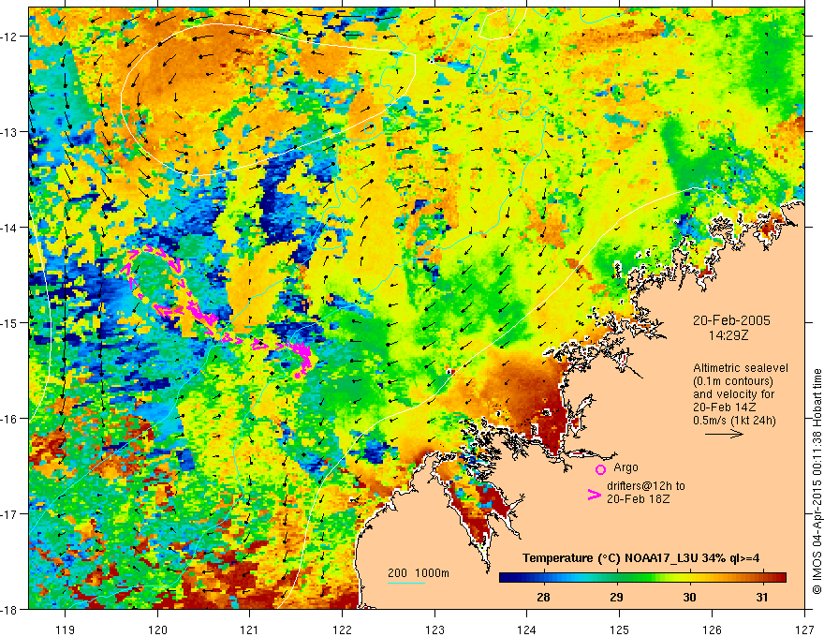Click longitude axis label 124
Image resolution: width=824 pixels, height=637 pixels.
[527, 630]
